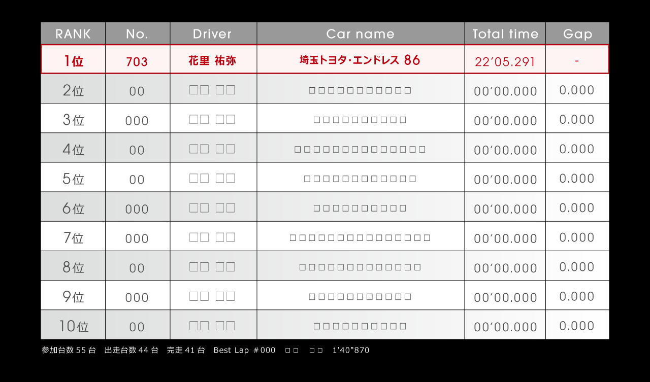Click total time 22'05.291
This screenshot has height=382, width=650.
(505, 62)
